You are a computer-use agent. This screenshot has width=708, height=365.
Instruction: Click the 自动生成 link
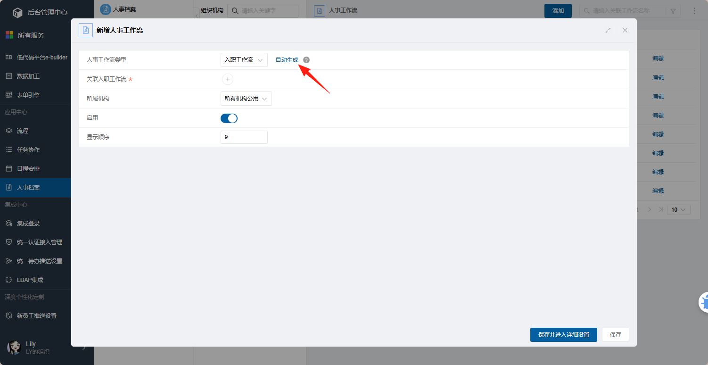tap(287, 60)
